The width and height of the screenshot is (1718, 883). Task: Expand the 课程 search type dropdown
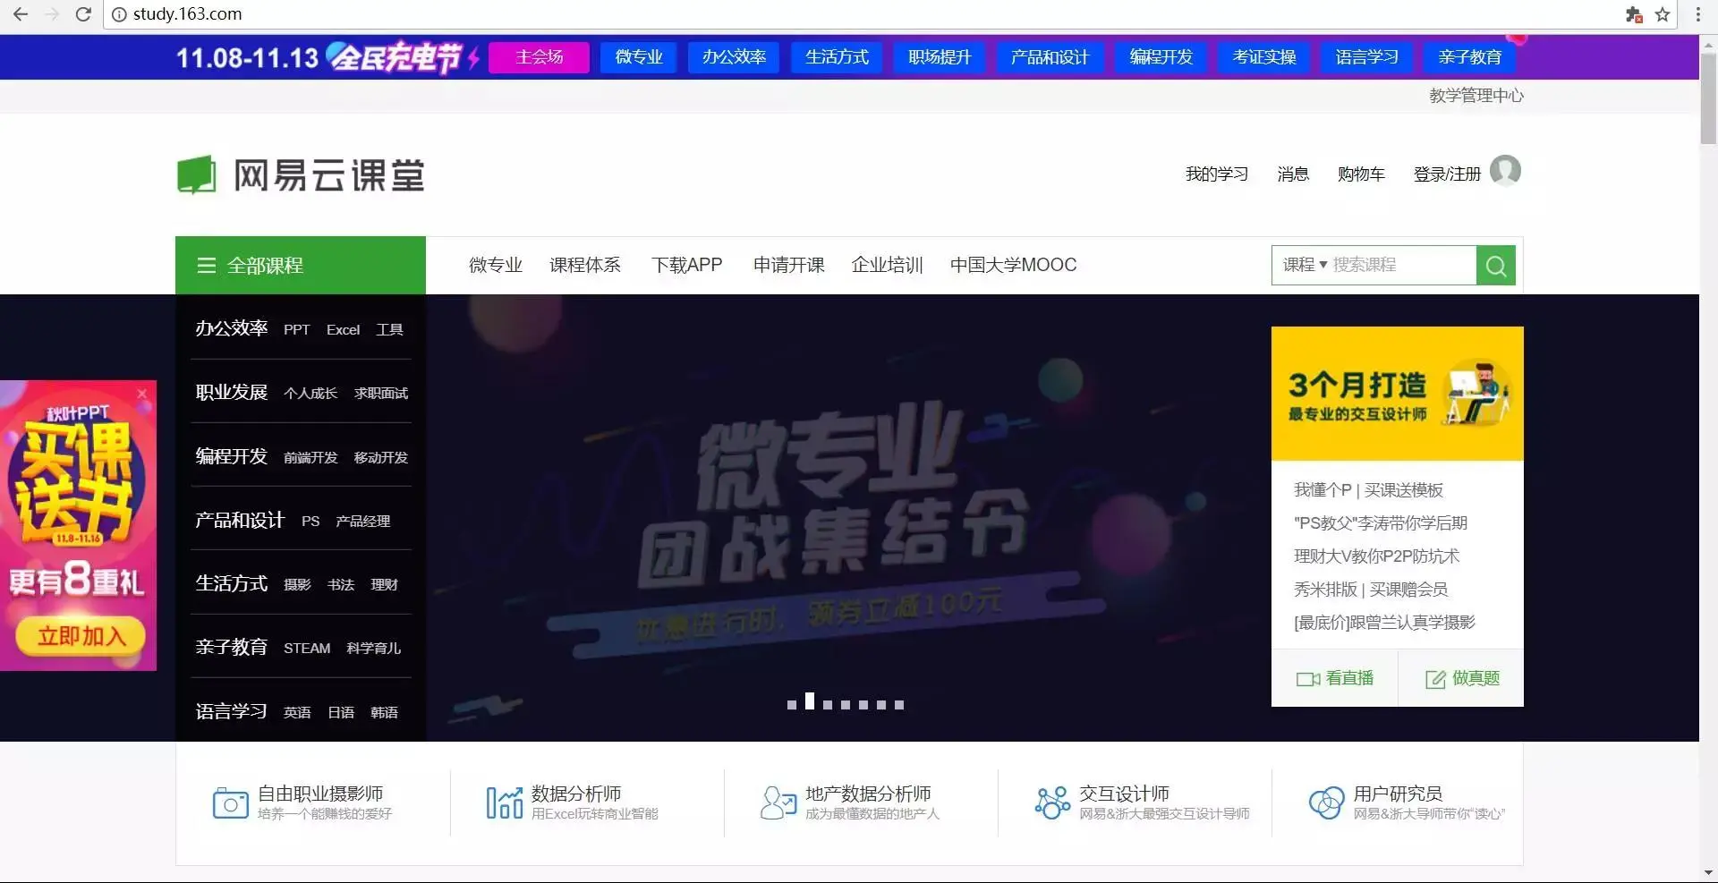tap(1305, 265)
